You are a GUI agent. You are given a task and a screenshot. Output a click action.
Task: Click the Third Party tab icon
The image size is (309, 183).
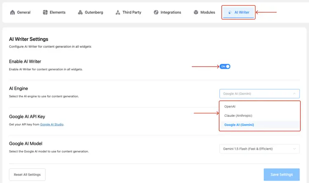pos(118,12)
